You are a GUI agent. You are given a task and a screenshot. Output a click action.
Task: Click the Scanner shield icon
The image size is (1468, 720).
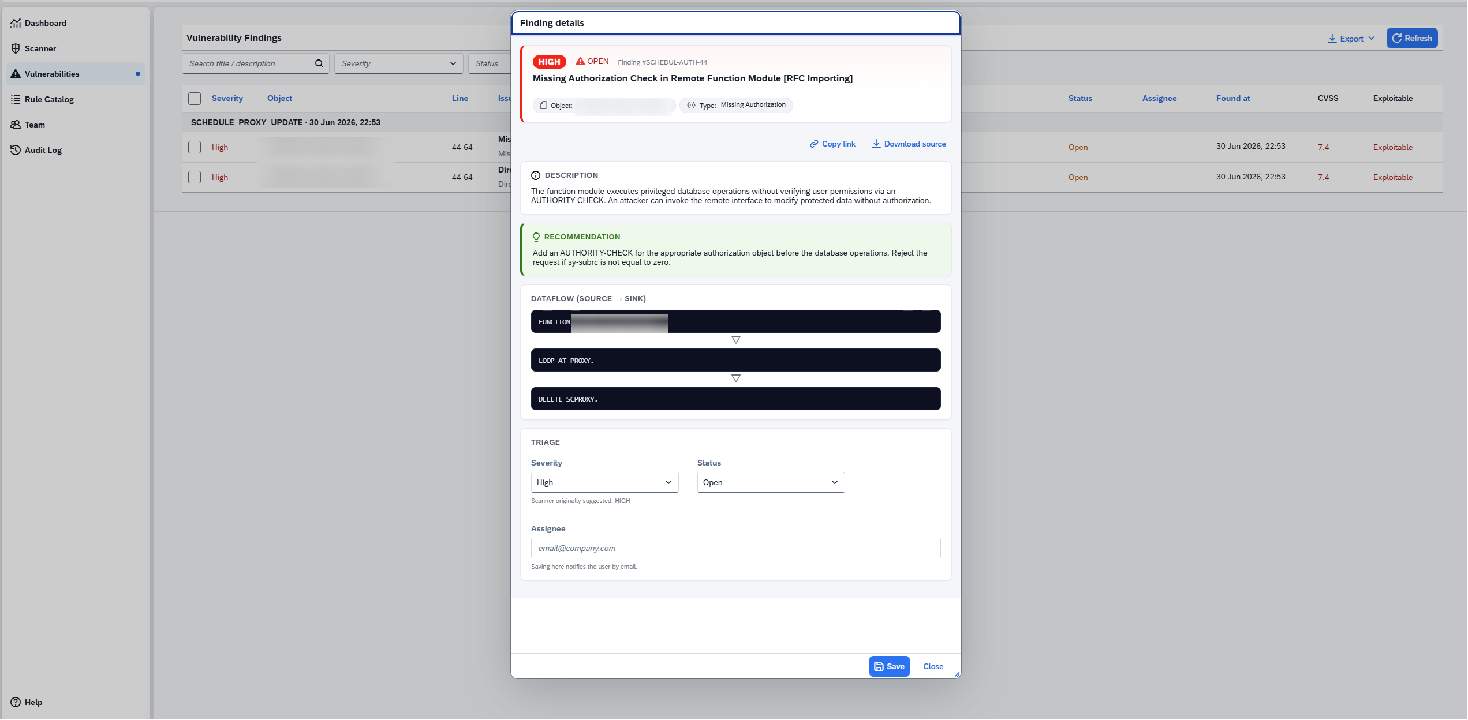(x=16, y=48)
